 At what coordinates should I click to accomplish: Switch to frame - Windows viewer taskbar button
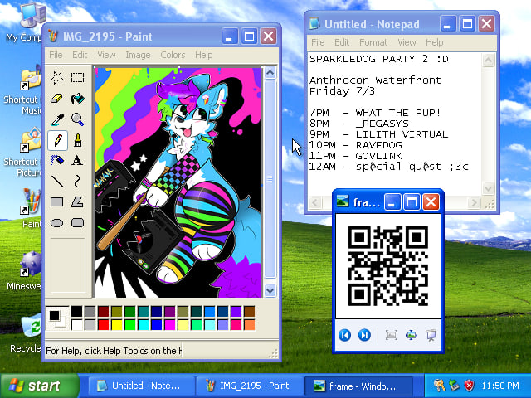click(x=358, y=386)
